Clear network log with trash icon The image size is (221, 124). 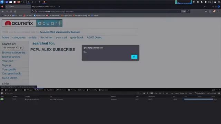[x=2, y=93]
